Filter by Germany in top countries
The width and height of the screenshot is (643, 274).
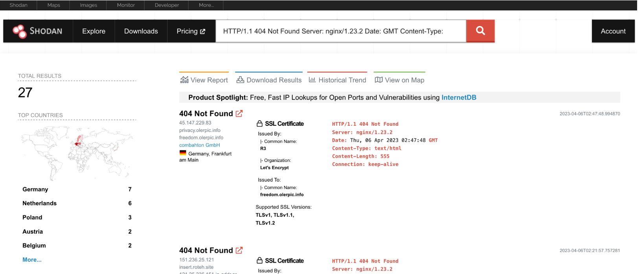click(77, 189)
